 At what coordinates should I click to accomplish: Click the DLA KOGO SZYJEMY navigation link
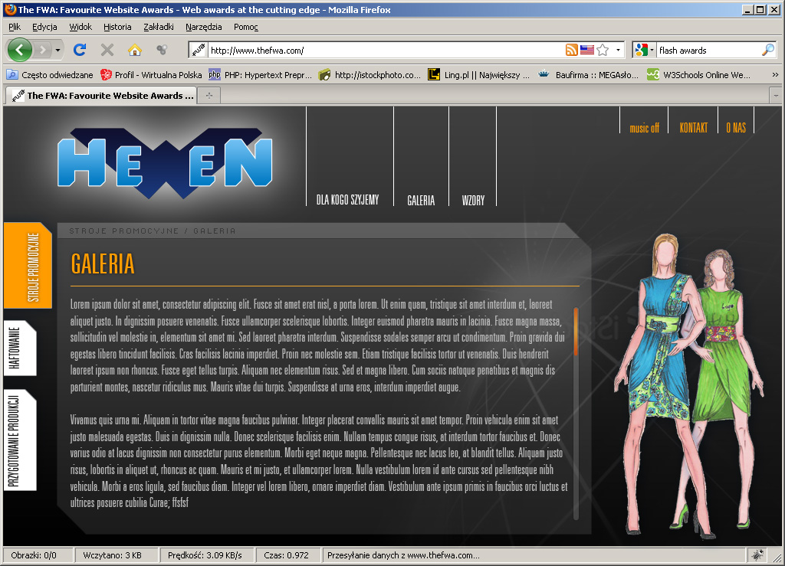click(347, 200)
